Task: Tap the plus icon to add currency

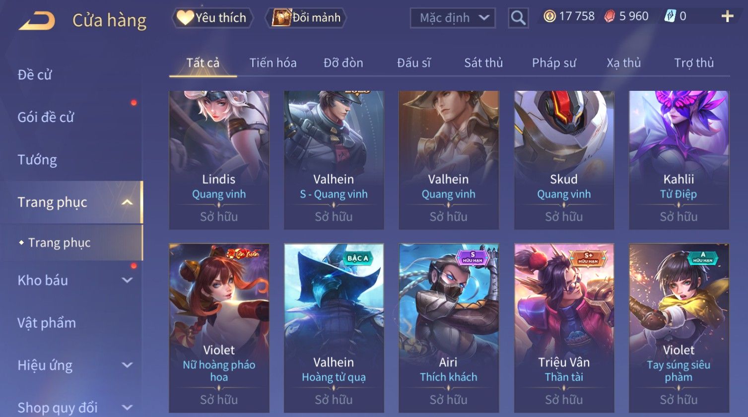Action: tap(727, 17)
